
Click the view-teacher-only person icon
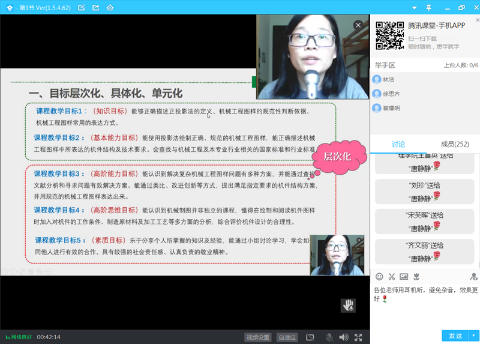click(473, 277)
